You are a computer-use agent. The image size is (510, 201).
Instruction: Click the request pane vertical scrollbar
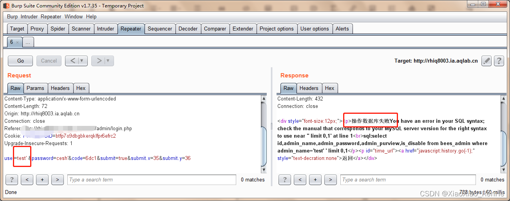coord(264,134)
